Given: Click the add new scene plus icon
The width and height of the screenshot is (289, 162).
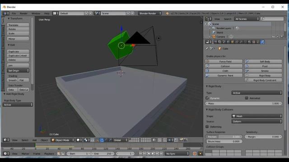Looking at the screenshot, I should point(128,13).
